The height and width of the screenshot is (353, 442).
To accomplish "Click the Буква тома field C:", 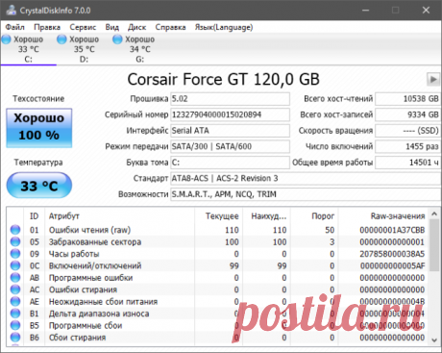I will click(230, 163).
